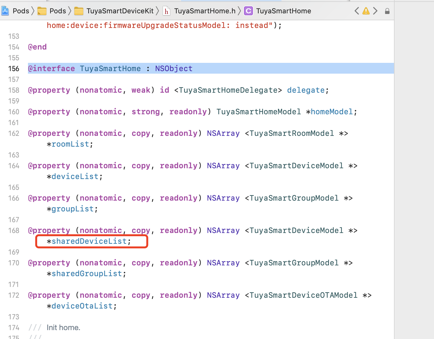Open the TuyaSmartDeviceKit breadcrumb item
Image resolution: width=434 pixels, height=339 pixels.
(x=120, y=11)
